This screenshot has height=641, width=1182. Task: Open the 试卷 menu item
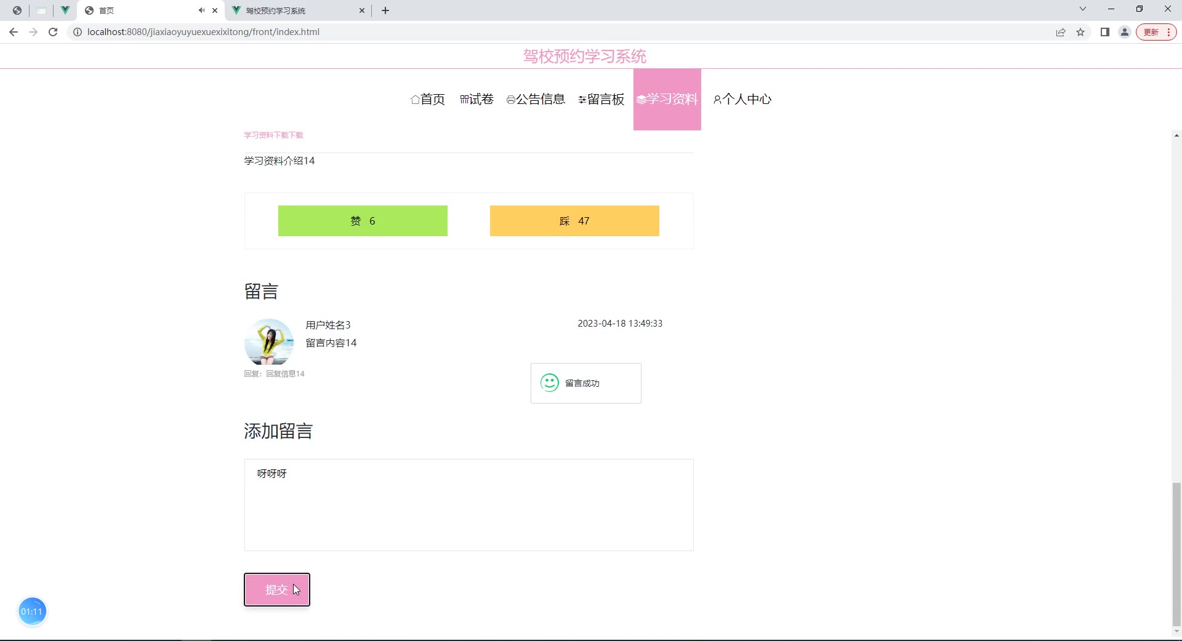(x=476, y=100)
